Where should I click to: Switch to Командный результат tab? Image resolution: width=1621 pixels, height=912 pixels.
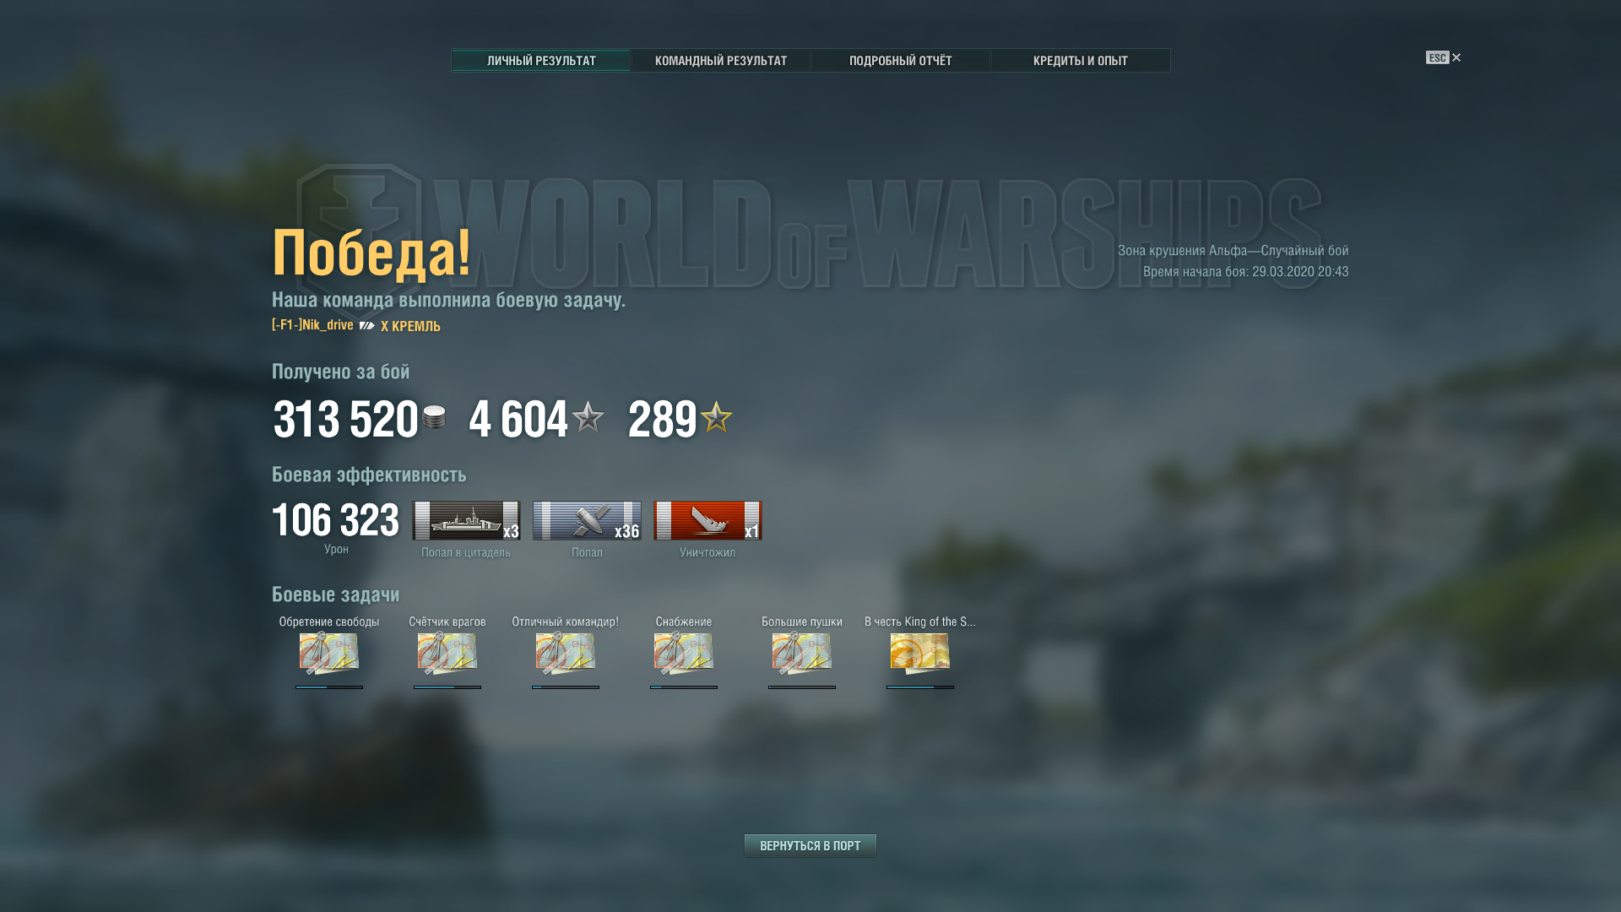721,61
